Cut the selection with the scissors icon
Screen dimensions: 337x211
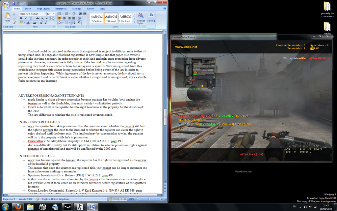(14, 14)
